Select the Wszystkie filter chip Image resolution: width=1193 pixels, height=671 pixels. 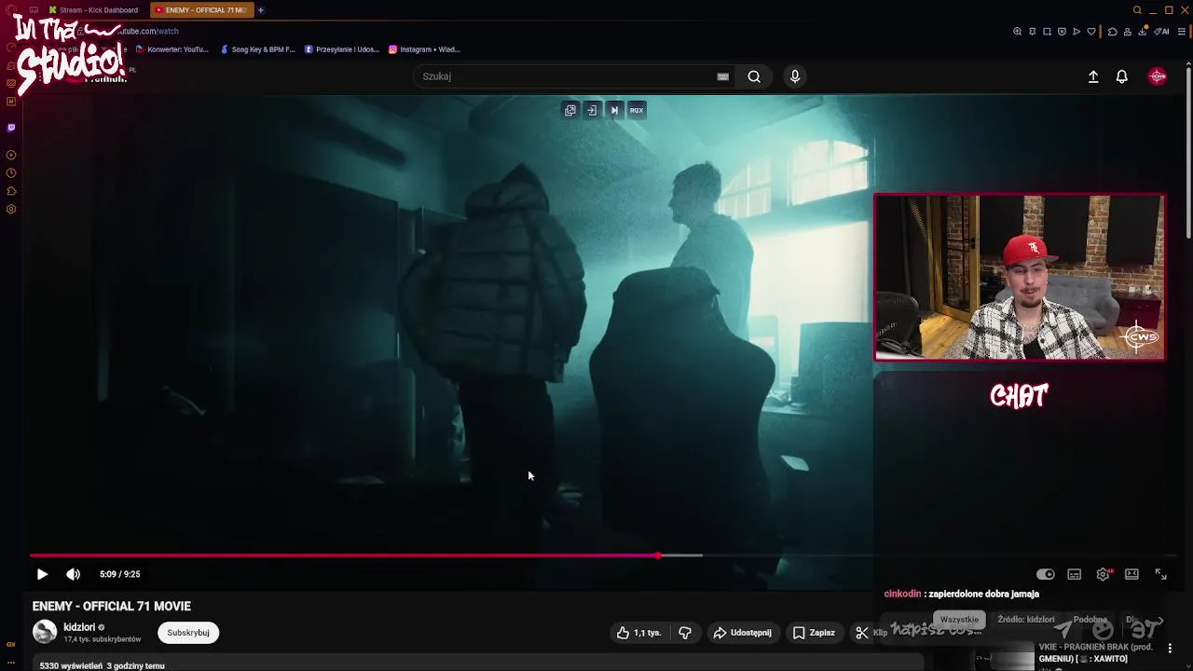(959, 620)
